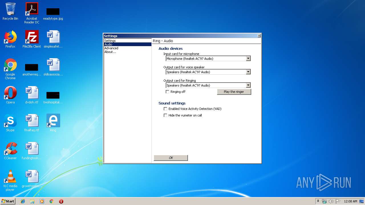Open the Windows Start menu

click(x=8, y=201)
